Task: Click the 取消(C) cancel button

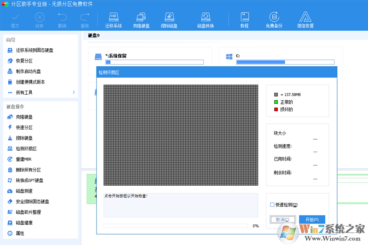Action: click(x=282, y=219)
